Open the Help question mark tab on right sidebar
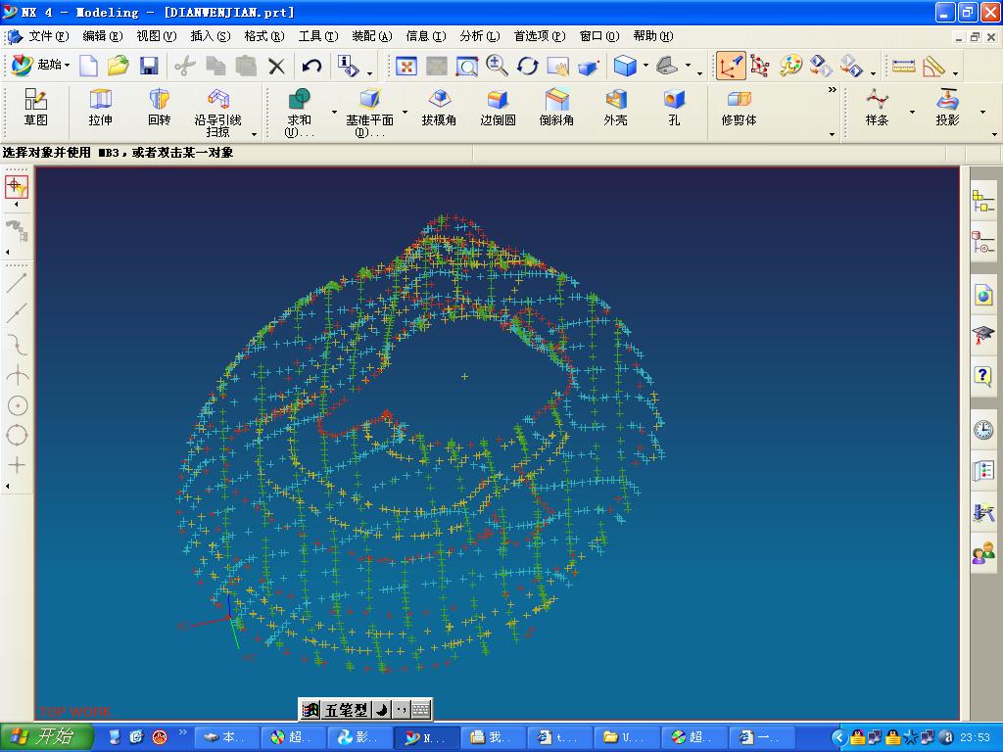 [x=983, y=376]
